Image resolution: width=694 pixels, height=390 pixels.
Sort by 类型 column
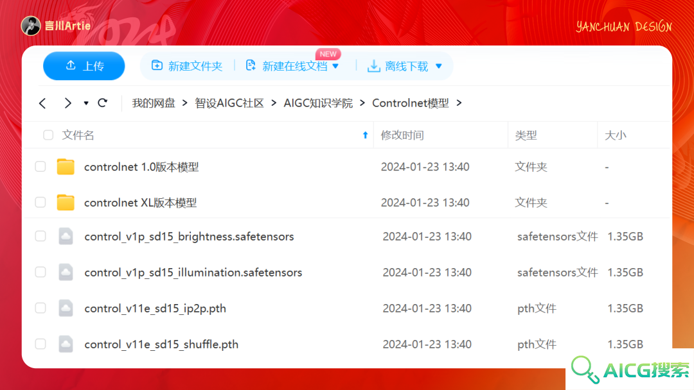click(x=526, y=135)
